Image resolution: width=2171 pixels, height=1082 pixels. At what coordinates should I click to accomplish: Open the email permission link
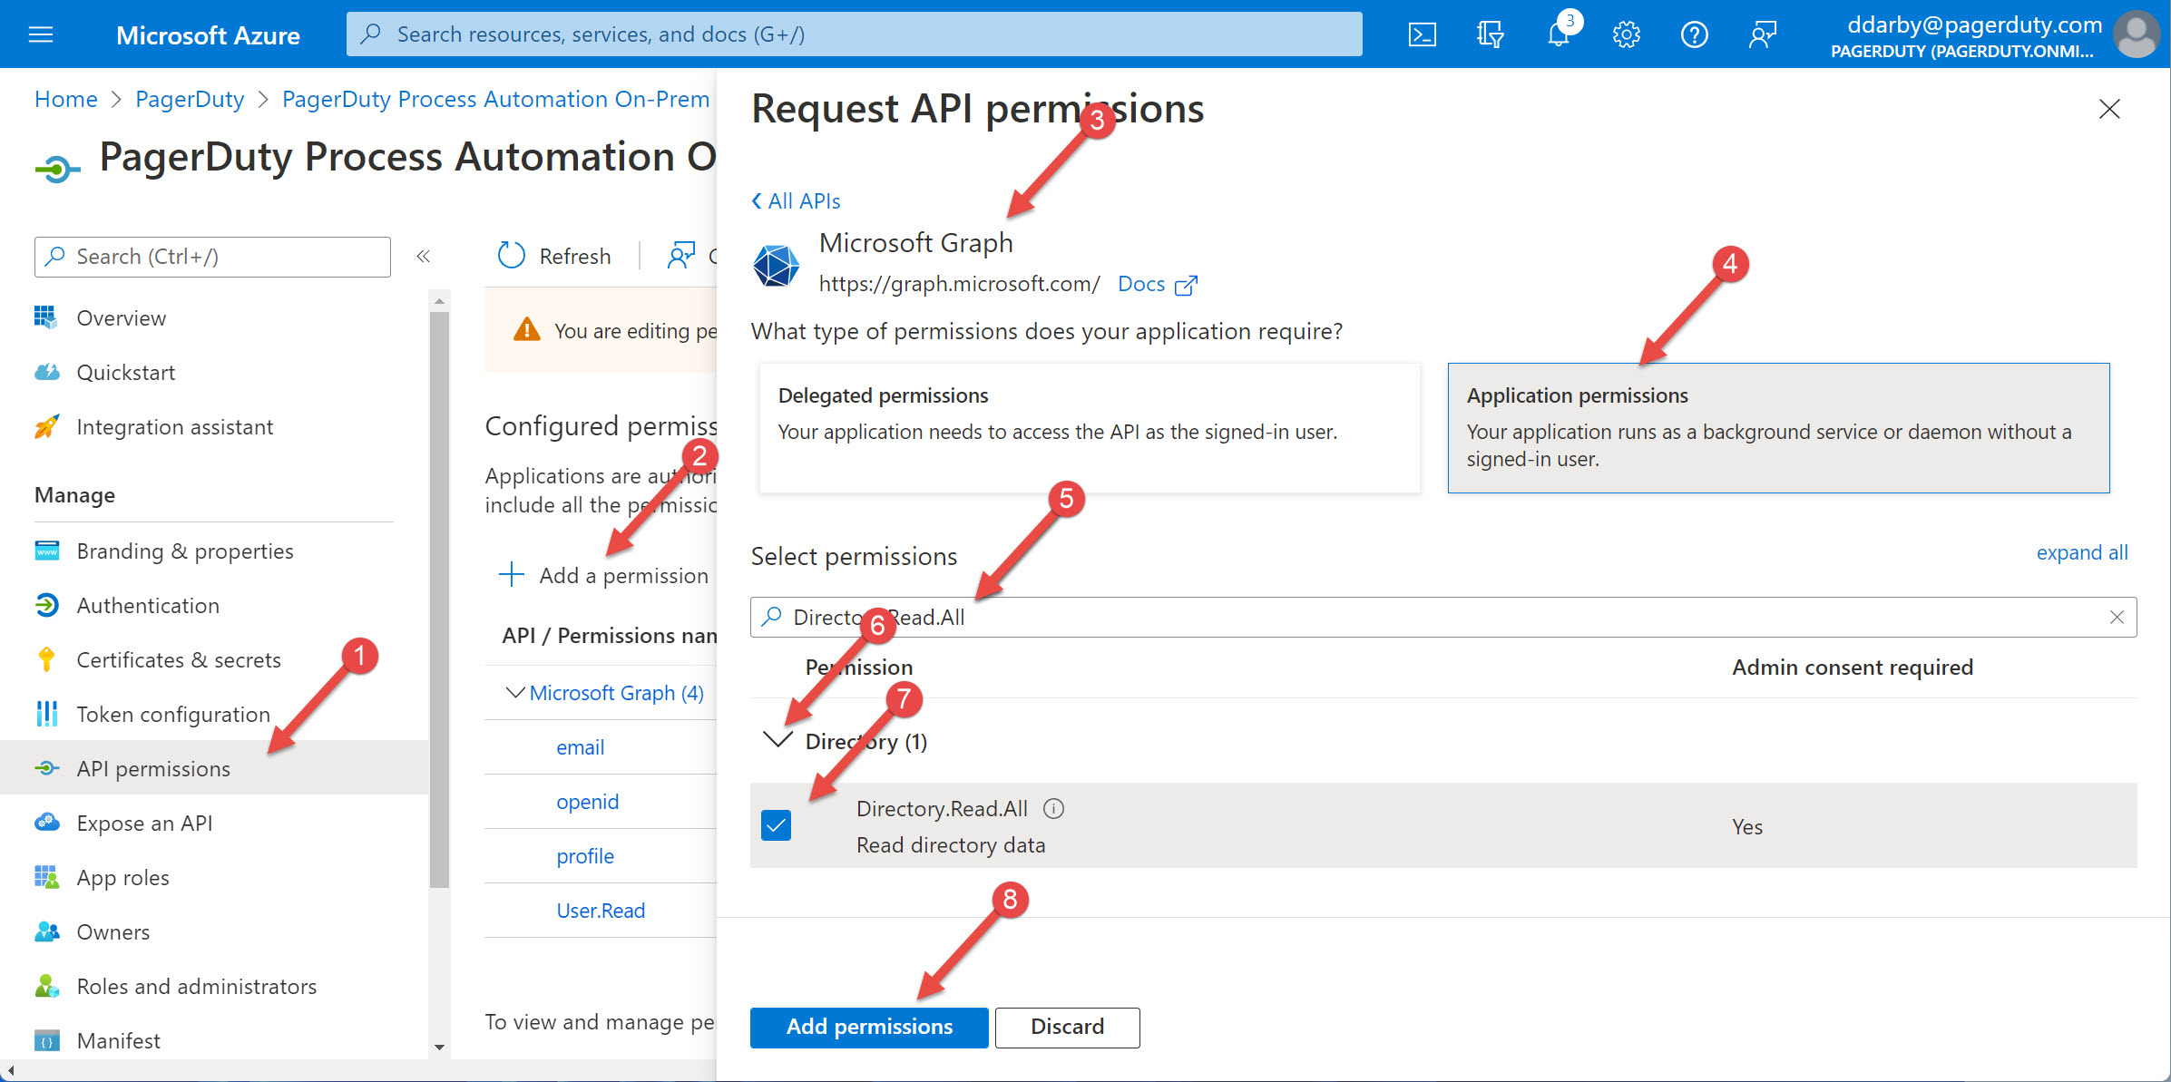580,747
